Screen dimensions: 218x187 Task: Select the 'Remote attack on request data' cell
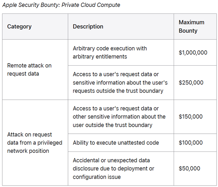point(29,70)
